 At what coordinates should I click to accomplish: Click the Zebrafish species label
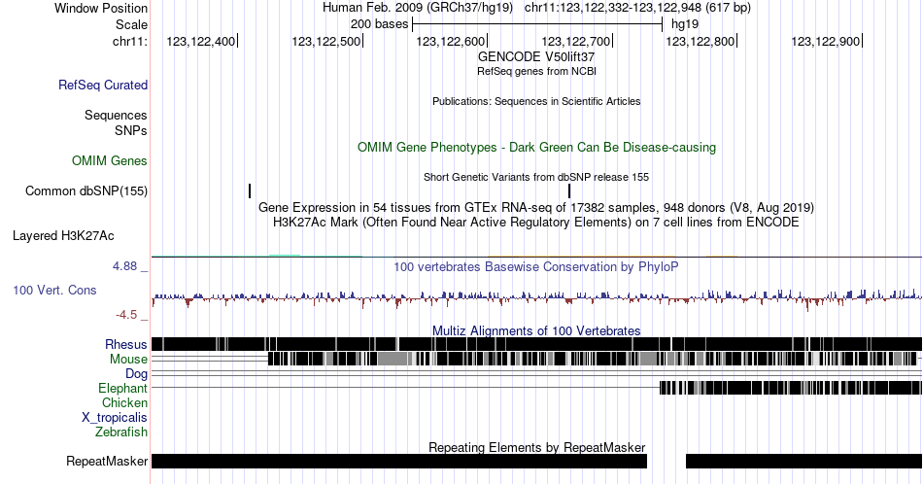click(x=121, y=432)
